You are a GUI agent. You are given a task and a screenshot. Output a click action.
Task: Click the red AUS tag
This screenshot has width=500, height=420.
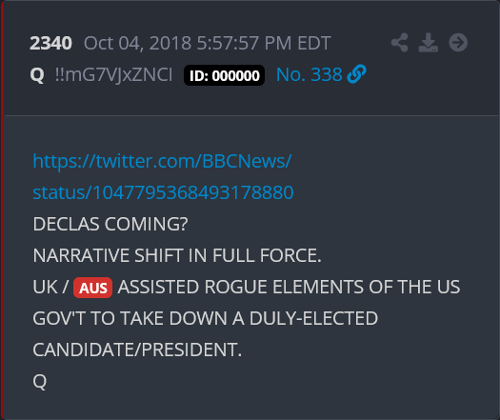point(92,288)
